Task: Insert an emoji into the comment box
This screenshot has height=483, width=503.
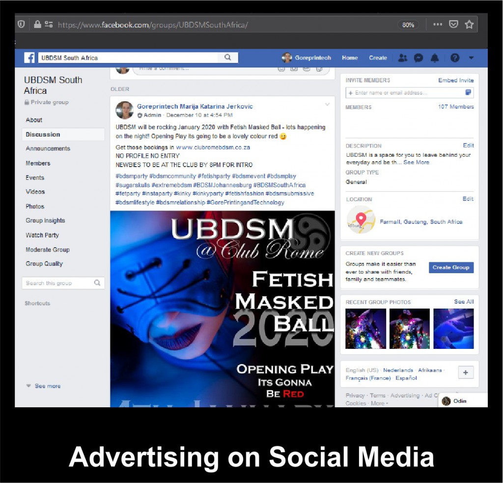Action: point(280,69)
